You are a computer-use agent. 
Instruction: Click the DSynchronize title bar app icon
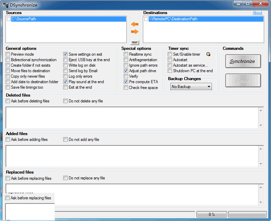[5, 5]
